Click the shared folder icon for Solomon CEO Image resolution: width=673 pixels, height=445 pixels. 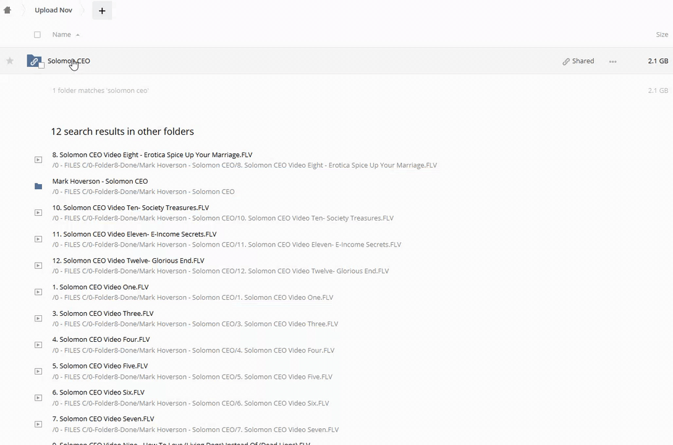pos(35,61)
